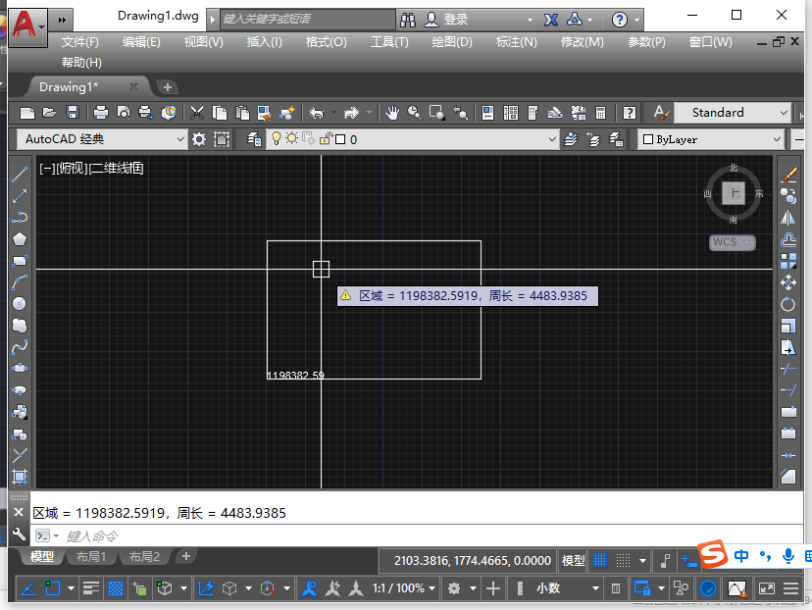Viewport: 812px width, 610px height.
Task: Click the Save toolbar icon
Action: point(73,113)
